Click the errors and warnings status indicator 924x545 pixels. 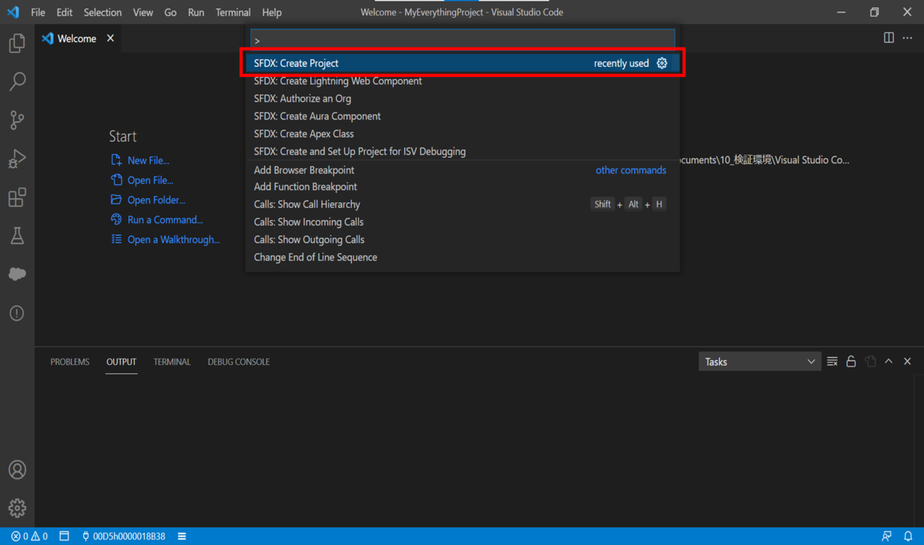tap(29, 537)
